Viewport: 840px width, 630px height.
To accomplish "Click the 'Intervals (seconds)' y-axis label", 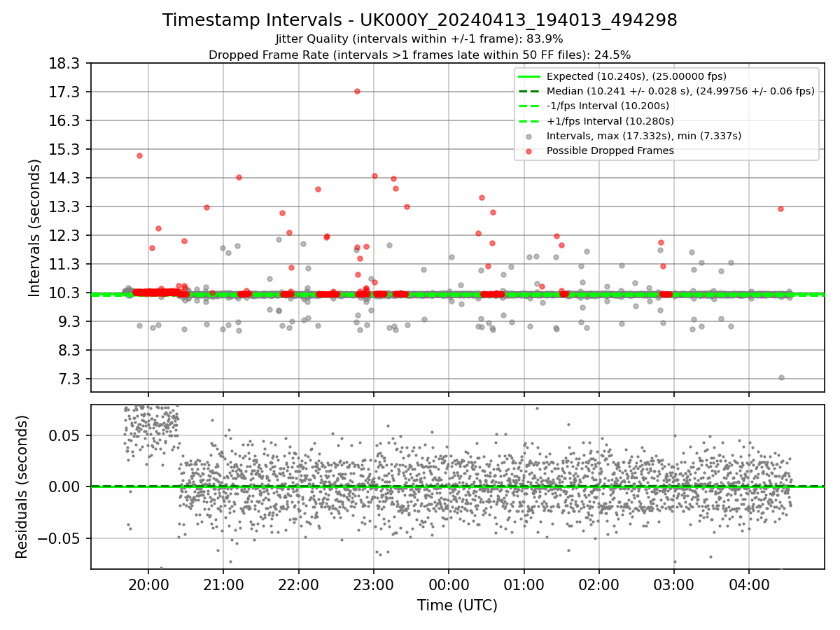I will pyautogui.click(x=35, y=227).
